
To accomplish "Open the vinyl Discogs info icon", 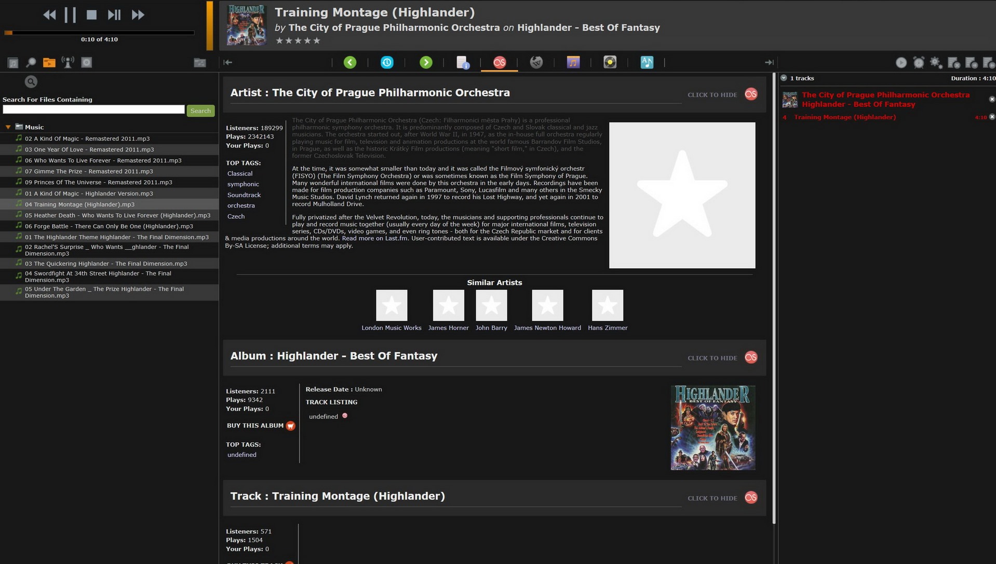I will (610, 62).
